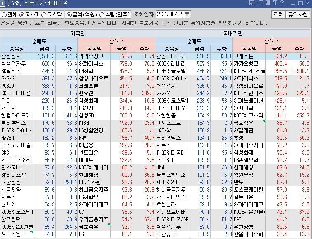Select 삼성전자우 in foreign net-sell list

(x=14, y=64)
